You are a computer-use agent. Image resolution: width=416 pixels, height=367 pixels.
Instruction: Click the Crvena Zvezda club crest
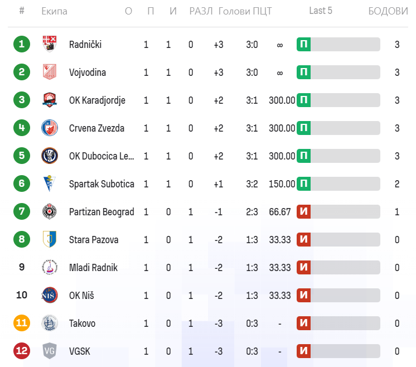pyautogui.click(x=50, y=128)
